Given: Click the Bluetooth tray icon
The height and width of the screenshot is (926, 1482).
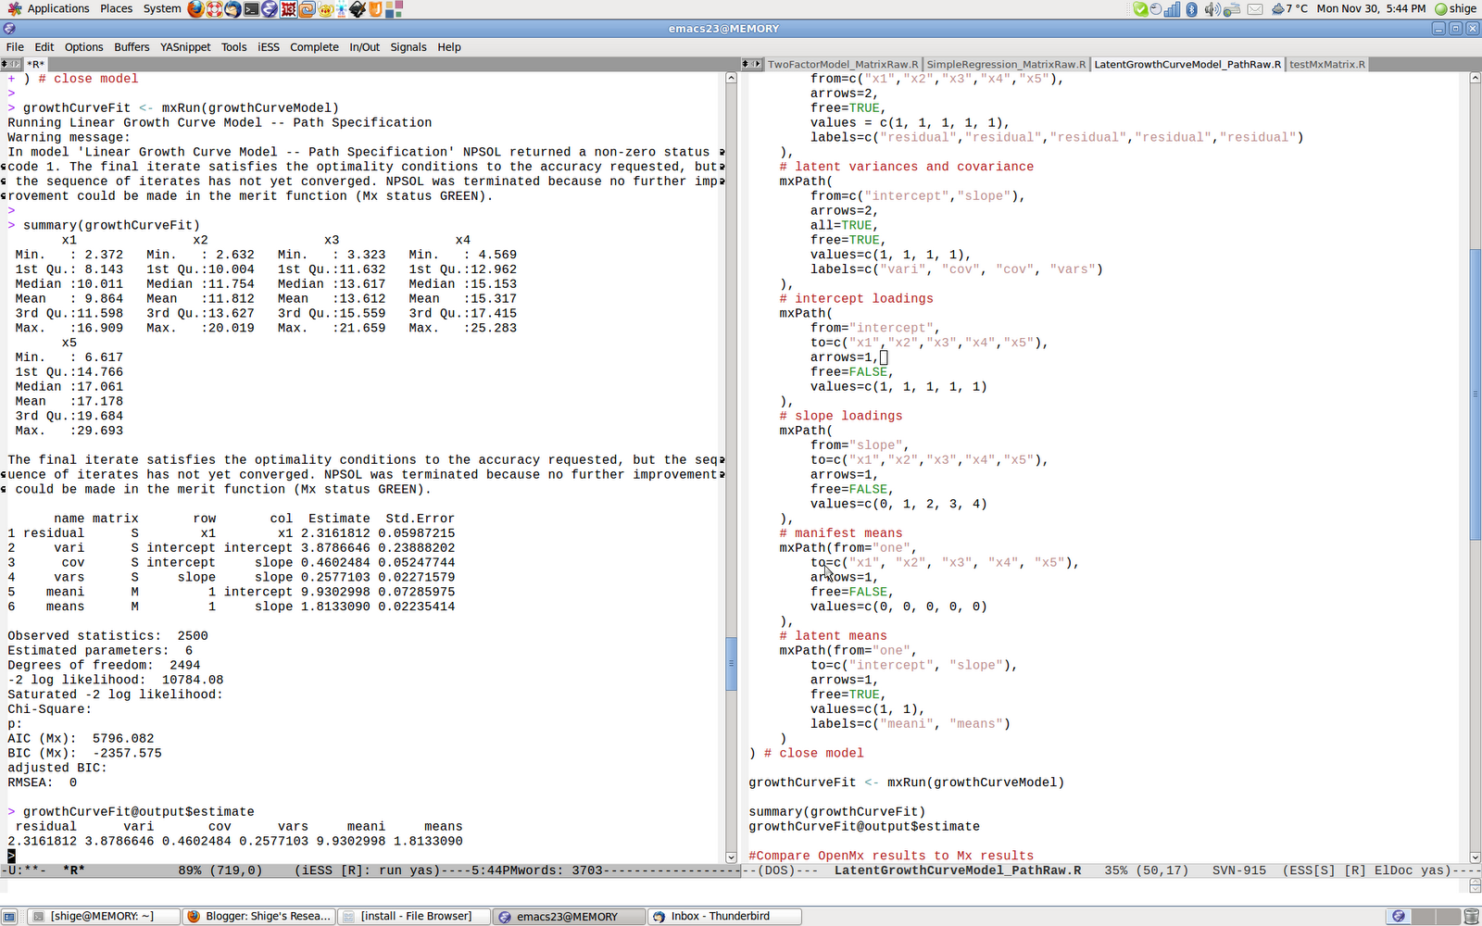Looking at the screenshot, I should (1191, 9).
